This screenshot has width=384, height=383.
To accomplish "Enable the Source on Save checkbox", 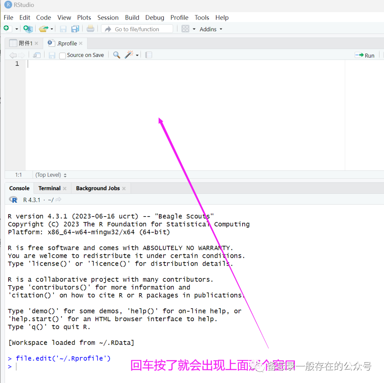I will [63, 55].
